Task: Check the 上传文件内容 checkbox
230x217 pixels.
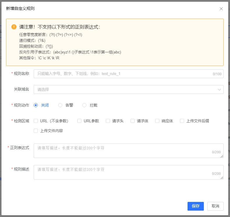Action: 36,131
